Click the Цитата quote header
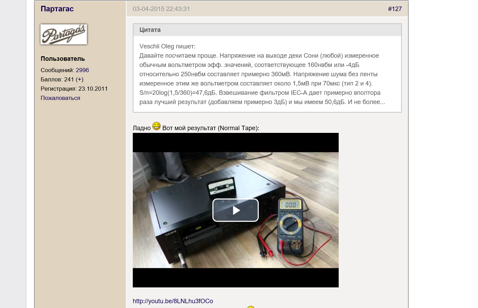Image resolution: width=478 pixels, height=308 pixels. pos(150,30)
